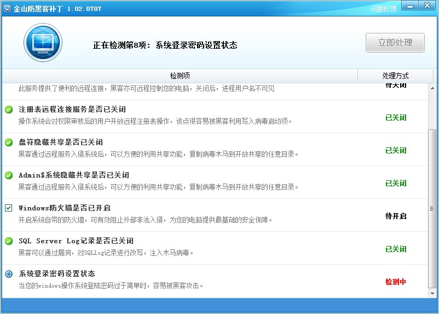Click green check icon beside 注册表远程连接服务

click(x=9, y=110)
